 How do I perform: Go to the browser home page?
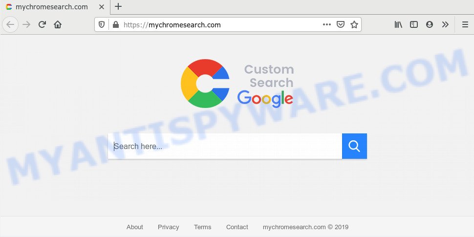tap(58, 24)
